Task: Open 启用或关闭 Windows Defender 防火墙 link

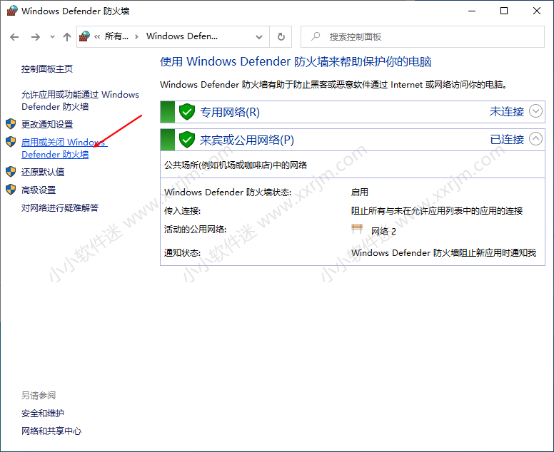Action: coord(63,148)
